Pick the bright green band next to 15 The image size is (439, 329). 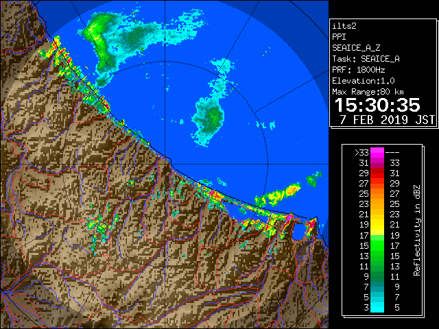(x=377, y=245)
